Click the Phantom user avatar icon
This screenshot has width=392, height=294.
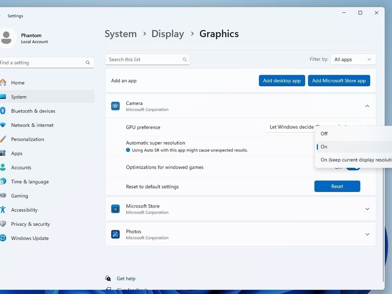pos(7,38)
